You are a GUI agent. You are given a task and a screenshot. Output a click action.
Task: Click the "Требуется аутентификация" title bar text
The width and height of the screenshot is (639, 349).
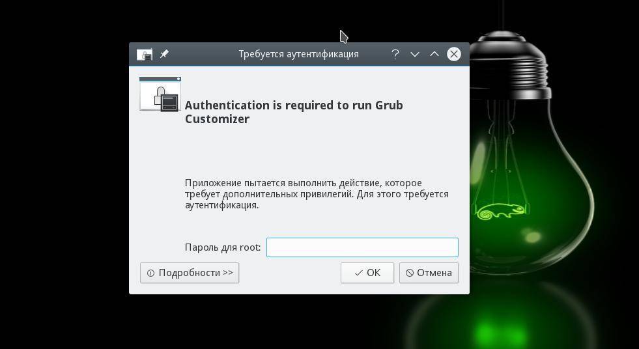tap(298, 54)
